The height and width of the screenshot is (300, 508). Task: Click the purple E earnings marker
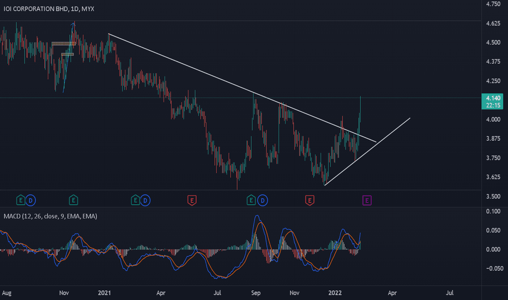pyautogui.click(x=367, y=200)
